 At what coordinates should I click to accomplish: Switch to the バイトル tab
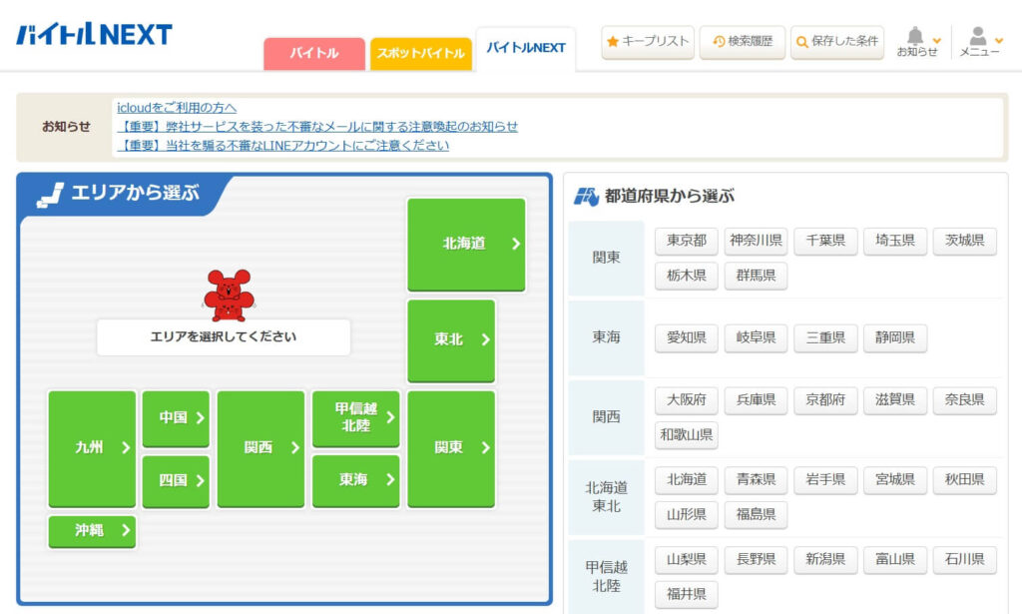[x=314, y=54]
